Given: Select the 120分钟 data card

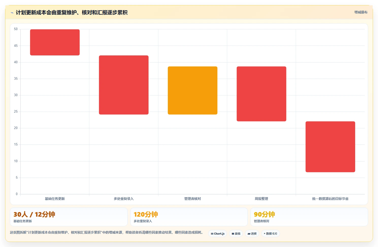Looking at the screenshot, I should (189, 217).
